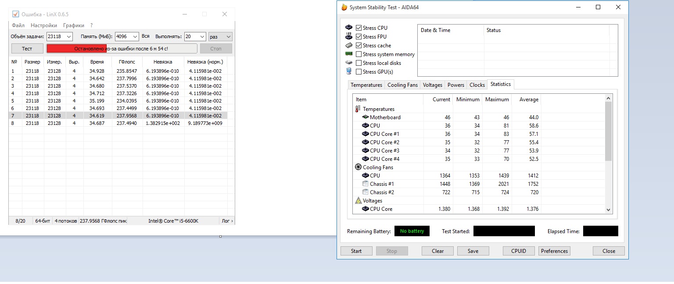
Task: Open the 'раз' units dropdown
Action: (220, 36)
